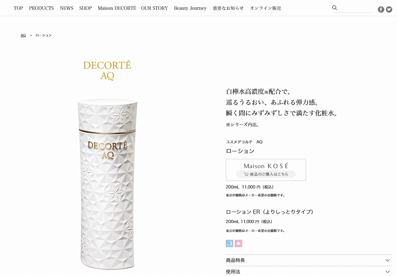
Task: Open Maison DECORTÉ in navigation
Action: pyautogui.click(x=117, y=8)
